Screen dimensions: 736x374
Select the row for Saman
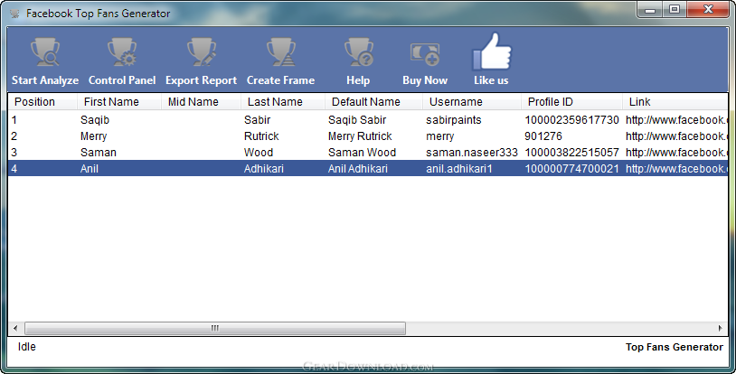click(368, 153)
